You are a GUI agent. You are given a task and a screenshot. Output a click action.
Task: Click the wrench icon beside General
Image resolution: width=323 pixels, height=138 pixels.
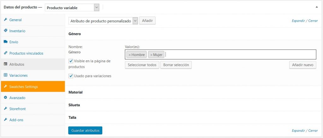click(x=5, y=20)
